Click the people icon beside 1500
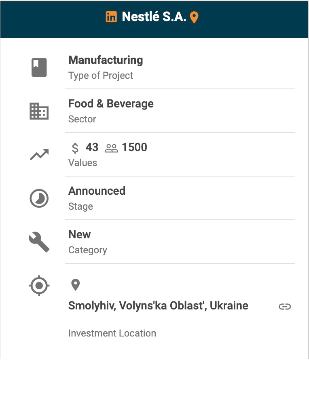The width and height of the screenshot is (309, 408). (111, 148)
